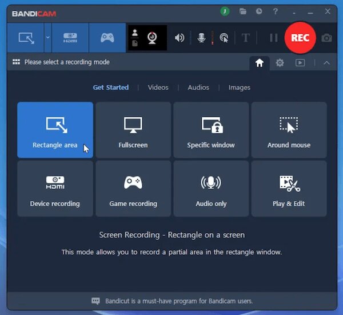Toggle the mouse click effect icon
Viewport: 343px width, 315px height.
point(224,38)
